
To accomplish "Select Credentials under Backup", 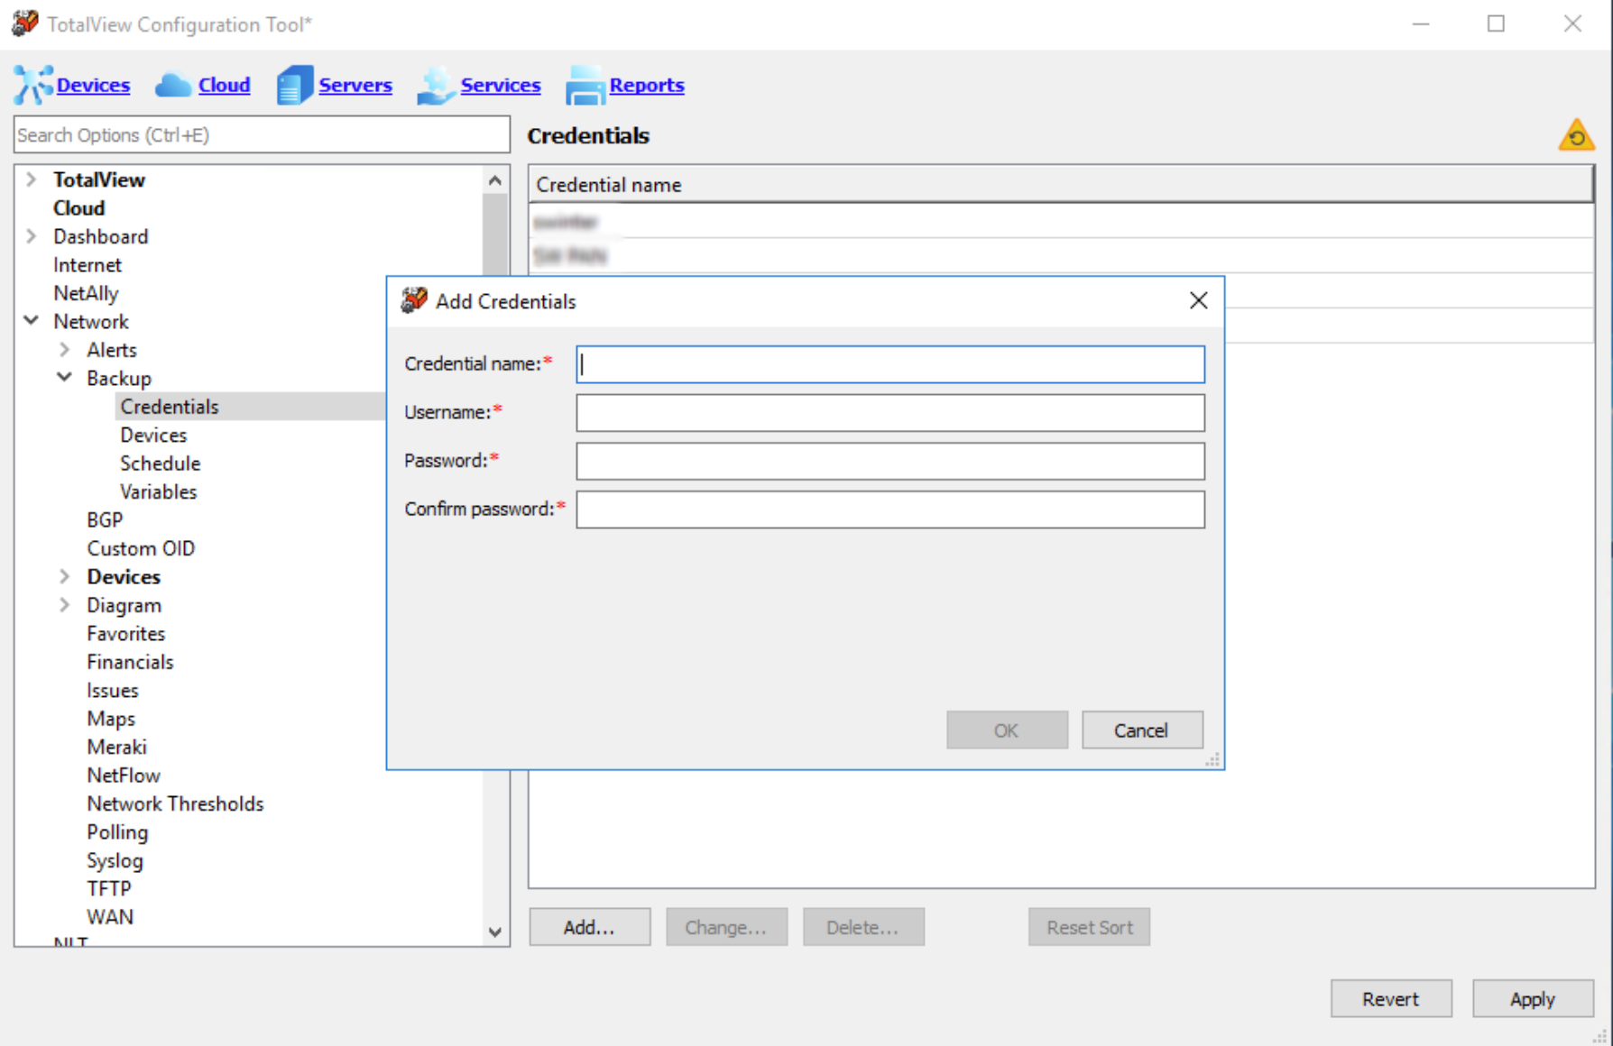I will 170,407.
